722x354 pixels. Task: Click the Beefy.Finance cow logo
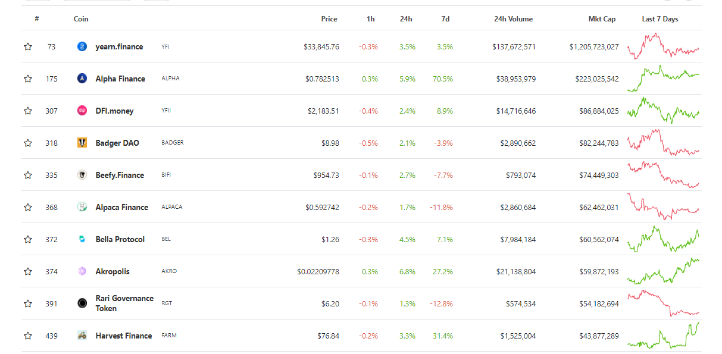(82, 175)
